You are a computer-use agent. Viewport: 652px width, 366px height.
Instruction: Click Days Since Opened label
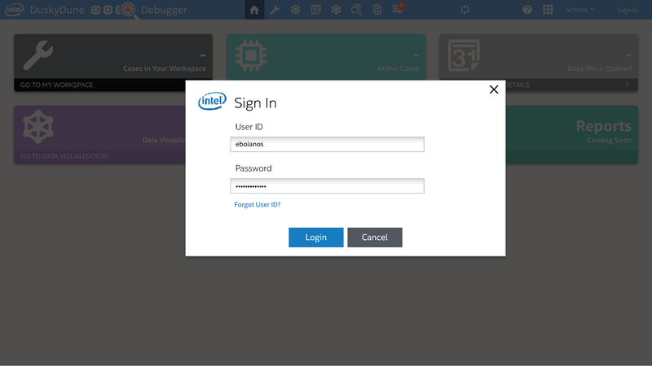tap(599, 68)
